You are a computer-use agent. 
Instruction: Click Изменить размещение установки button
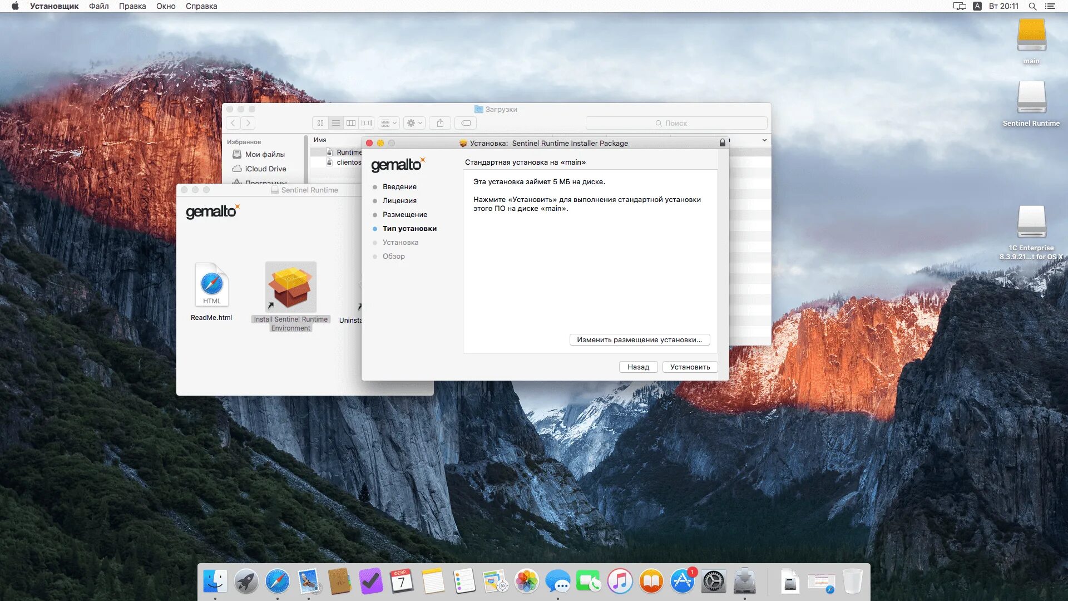639,339
